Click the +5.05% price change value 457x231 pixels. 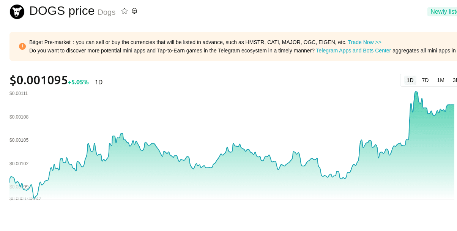[x=78, y=82]
